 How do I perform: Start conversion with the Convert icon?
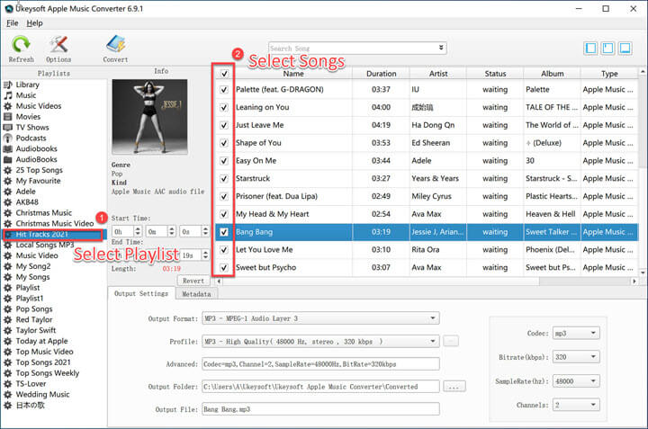click(115, 45)
